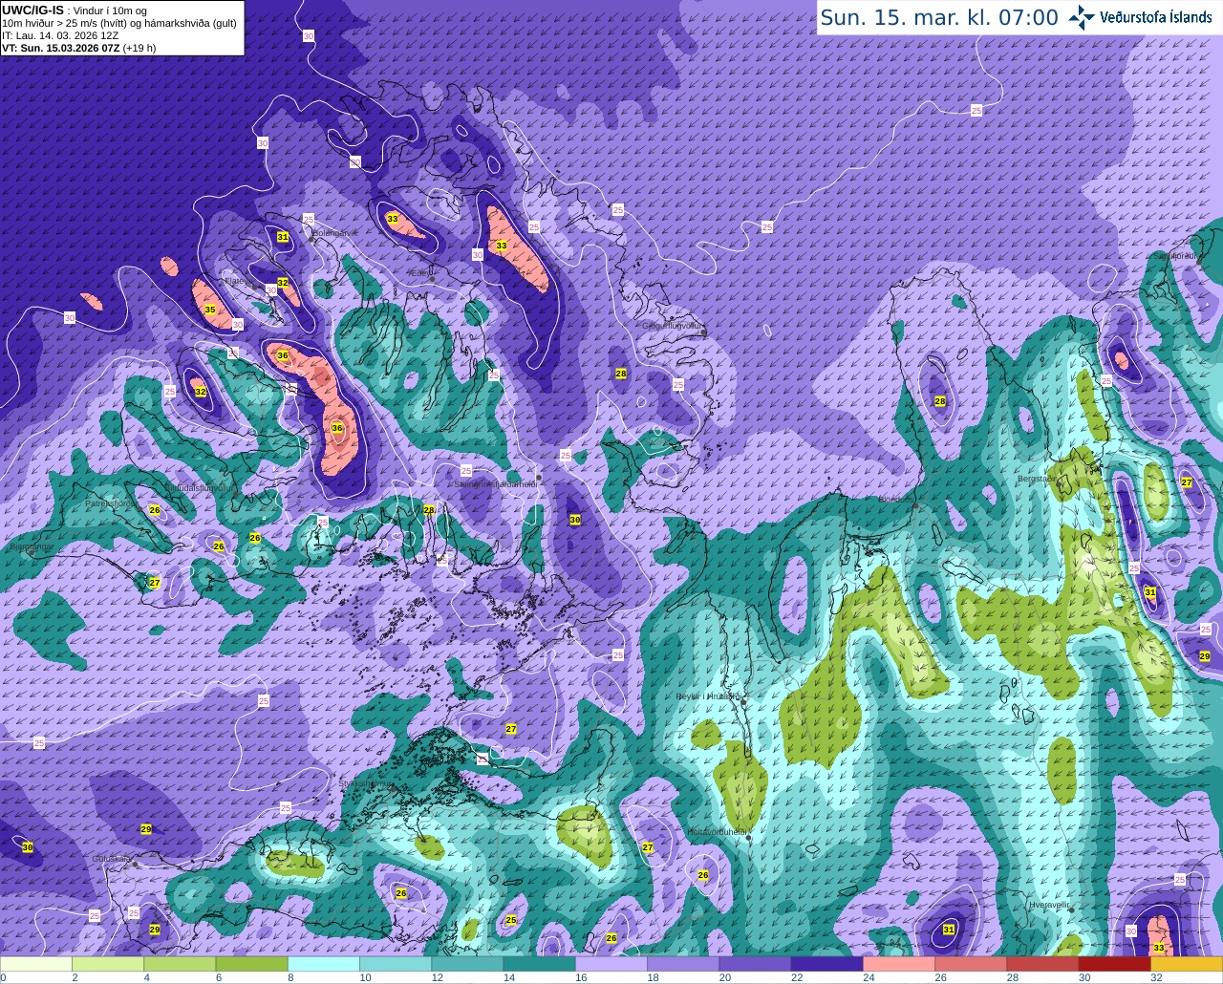Click the Steingrímsfjarðarheiði station label

pyautogui.click(x=496, y=484)
